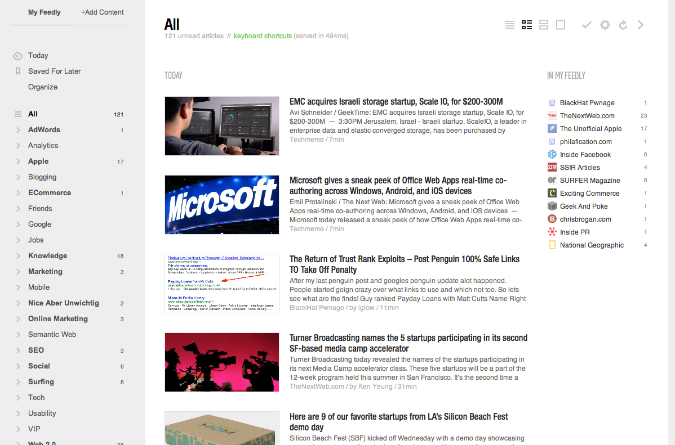Open Google category
The width and height of the screenshot is (675, 445).
39,224
